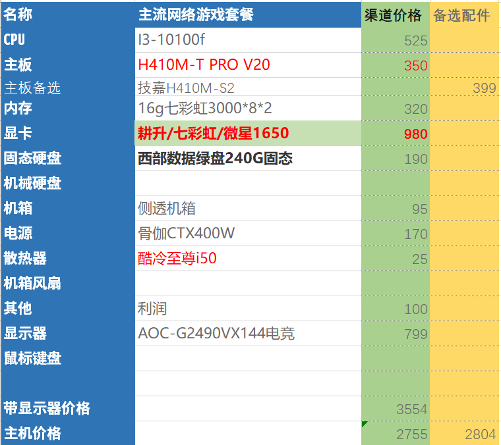Select the cooler price 25 cell
501x445 pixels.
click(396, 259)
